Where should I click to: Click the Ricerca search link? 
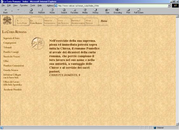[104, 21]
